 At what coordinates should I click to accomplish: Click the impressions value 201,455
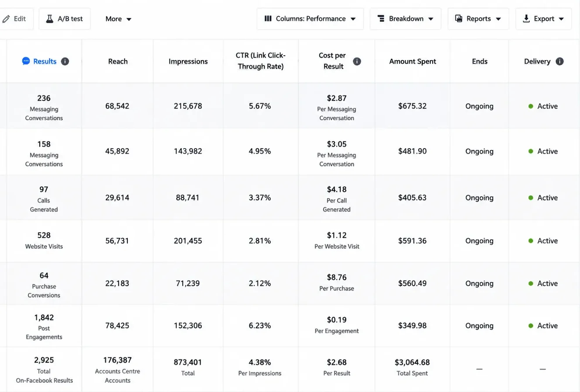(188, 241)
